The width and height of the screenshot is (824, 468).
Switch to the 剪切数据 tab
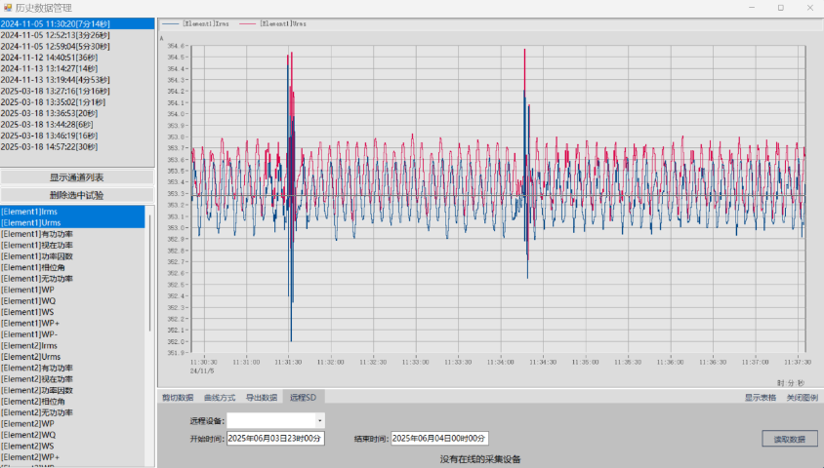[x=178, y=398]
